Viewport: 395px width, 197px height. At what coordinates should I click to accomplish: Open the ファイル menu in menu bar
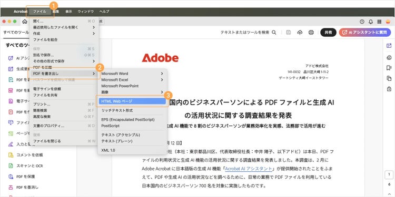[x=39, y=12]
